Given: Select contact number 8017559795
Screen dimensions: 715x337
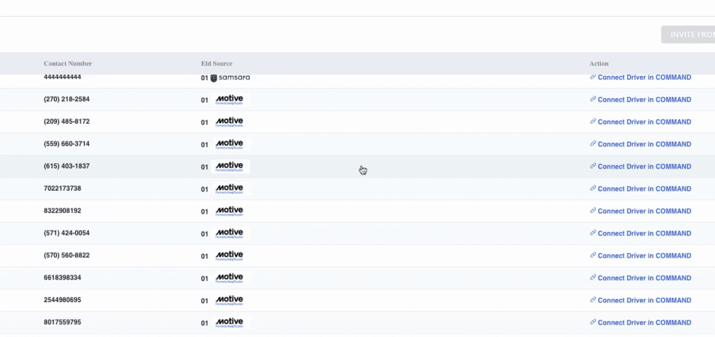Looking at the screenshot, I should tap(62, 322).
